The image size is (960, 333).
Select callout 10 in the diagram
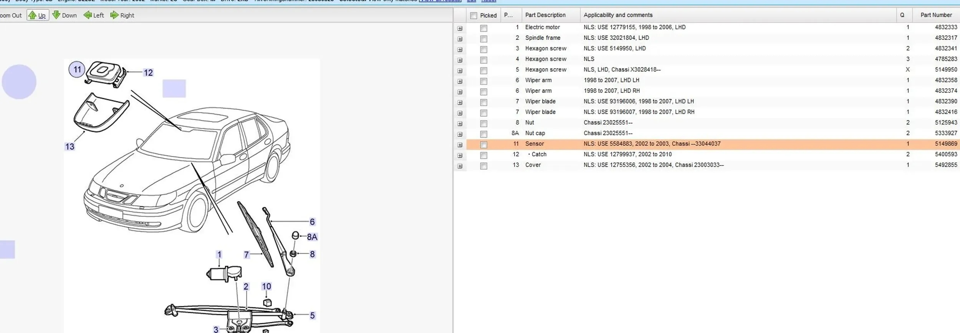[266, 286]
